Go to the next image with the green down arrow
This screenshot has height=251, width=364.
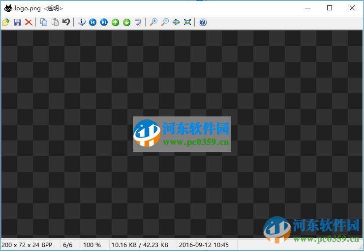click(126, 22)
